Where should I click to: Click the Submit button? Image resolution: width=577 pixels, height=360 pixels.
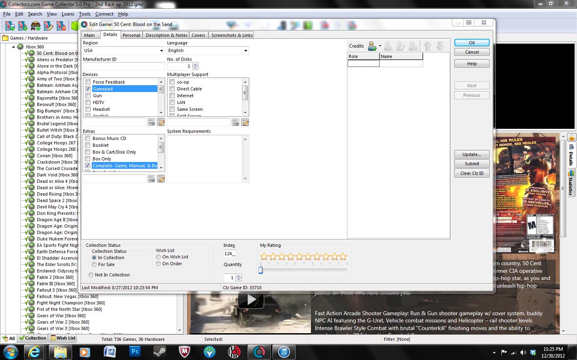click(472, 164)
